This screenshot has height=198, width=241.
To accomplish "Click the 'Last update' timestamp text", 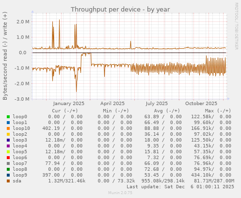I will [x=180, y=187].
